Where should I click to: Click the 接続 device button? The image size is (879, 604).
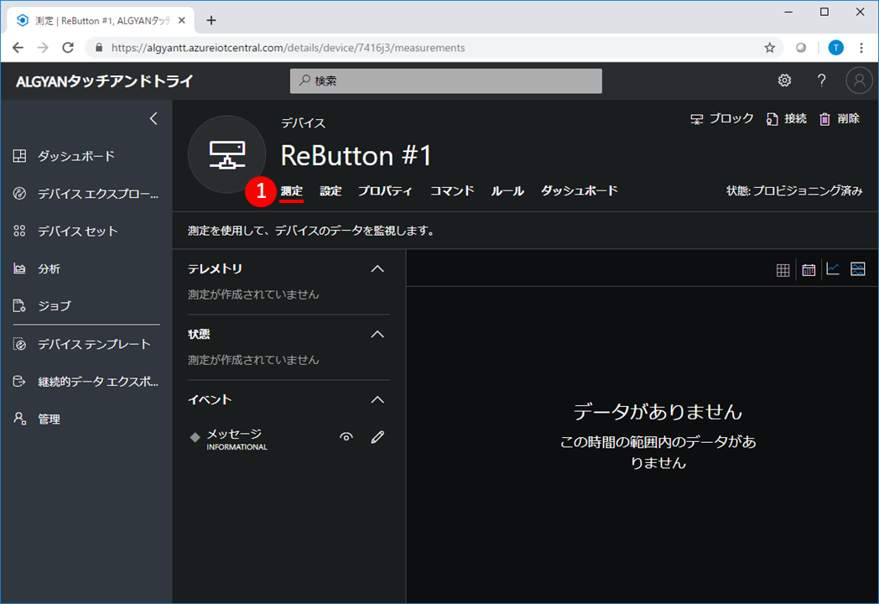pos(787,119)
